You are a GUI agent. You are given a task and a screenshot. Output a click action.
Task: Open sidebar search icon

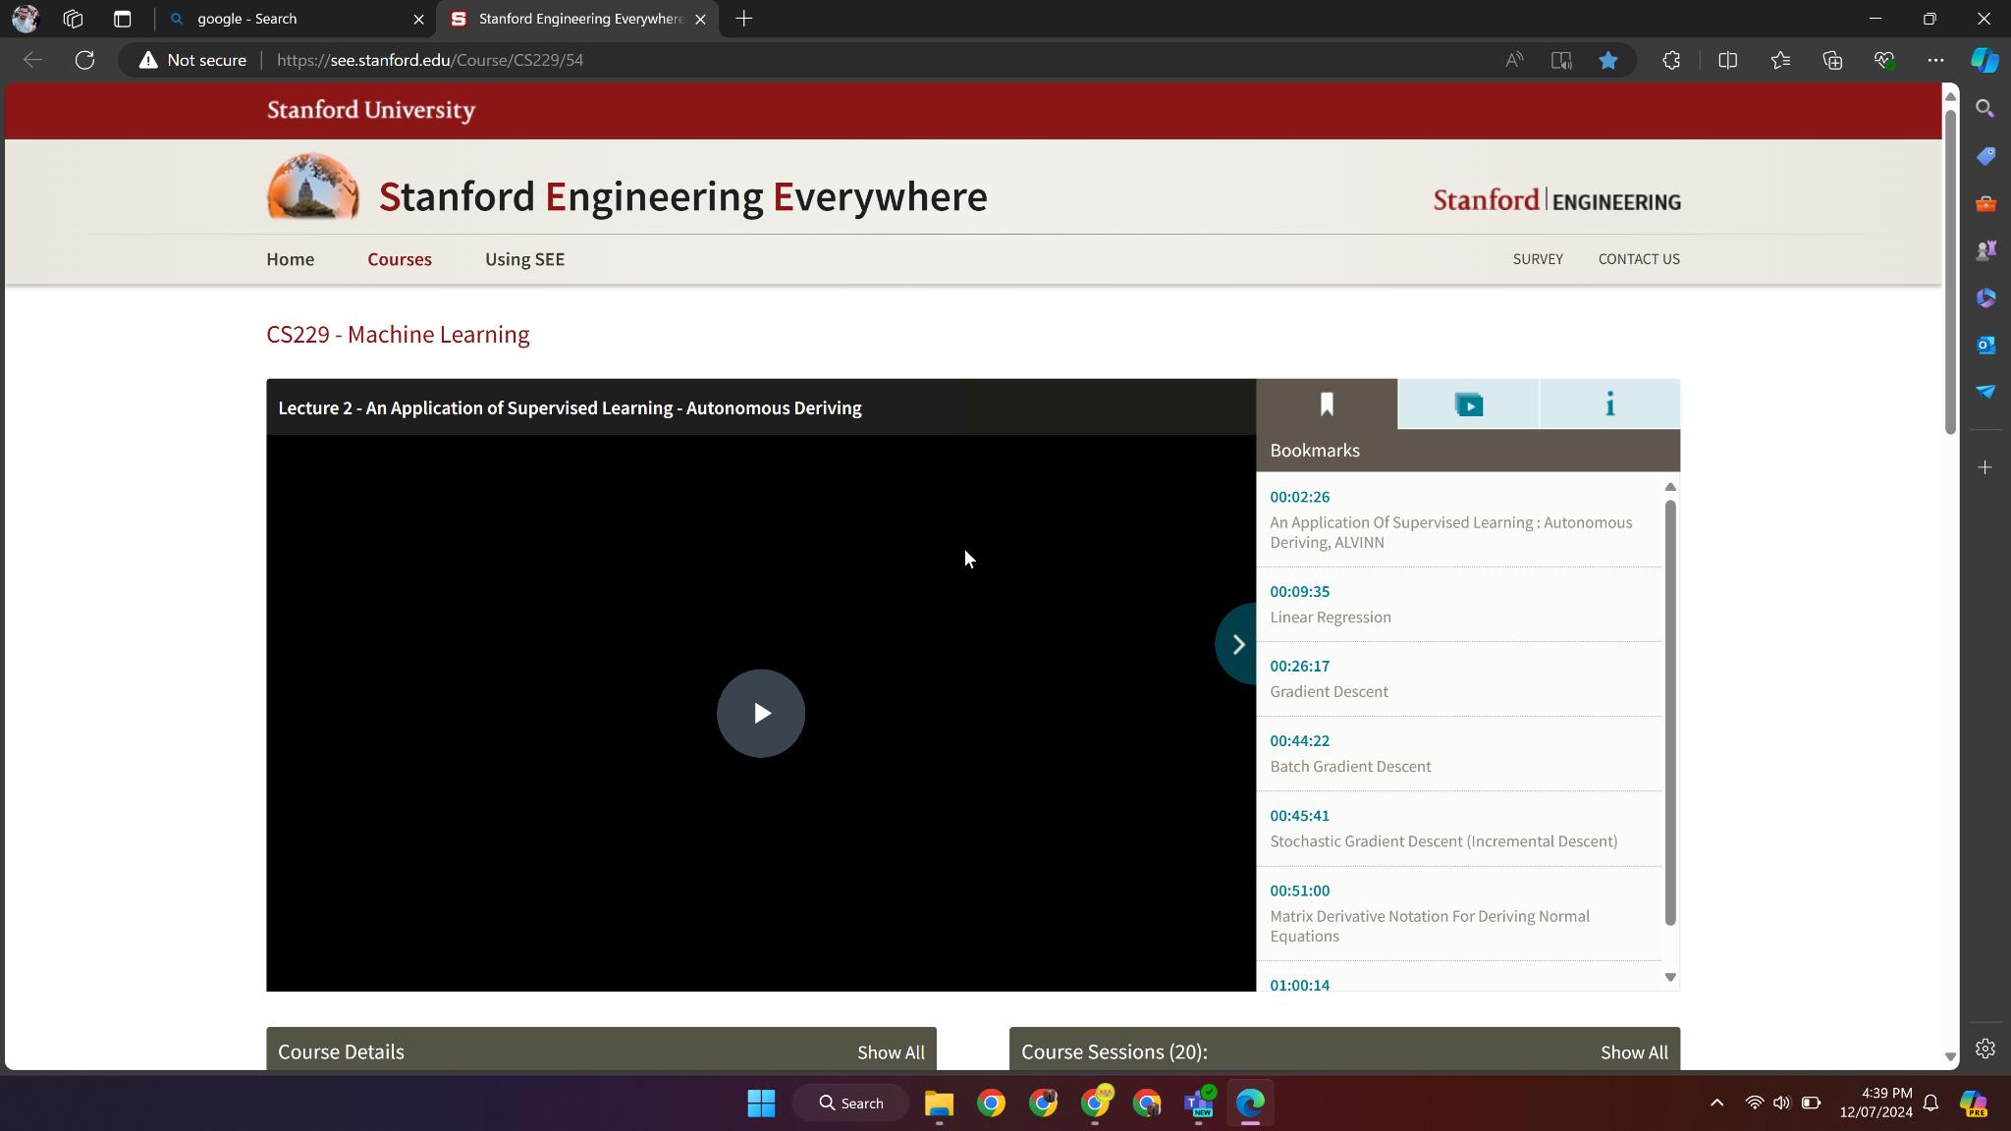[x=1984, y=109]
